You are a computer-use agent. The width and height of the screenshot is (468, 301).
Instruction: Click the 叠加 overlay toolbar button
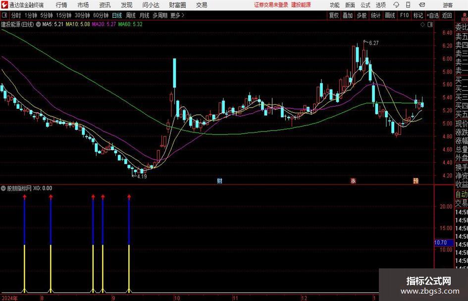348,15
